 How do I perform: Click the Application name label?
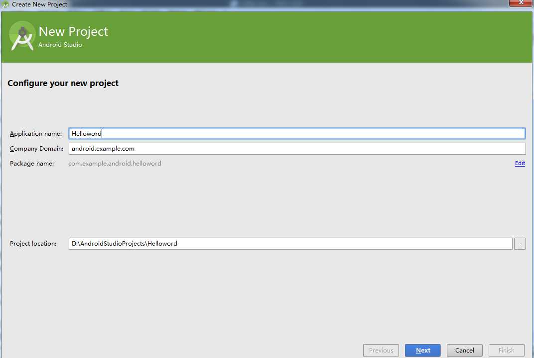coord(36,134)
